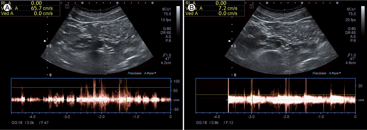Click the G:80 gain value in panel B
This screenshot has height=130, width=367.
tap(351, 29)
